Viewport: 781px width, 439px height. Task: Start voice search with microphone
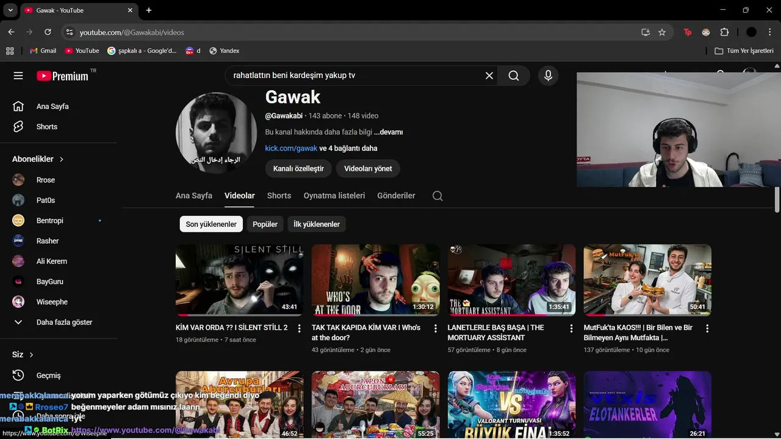pyautogui.click(x=548, y=76)
